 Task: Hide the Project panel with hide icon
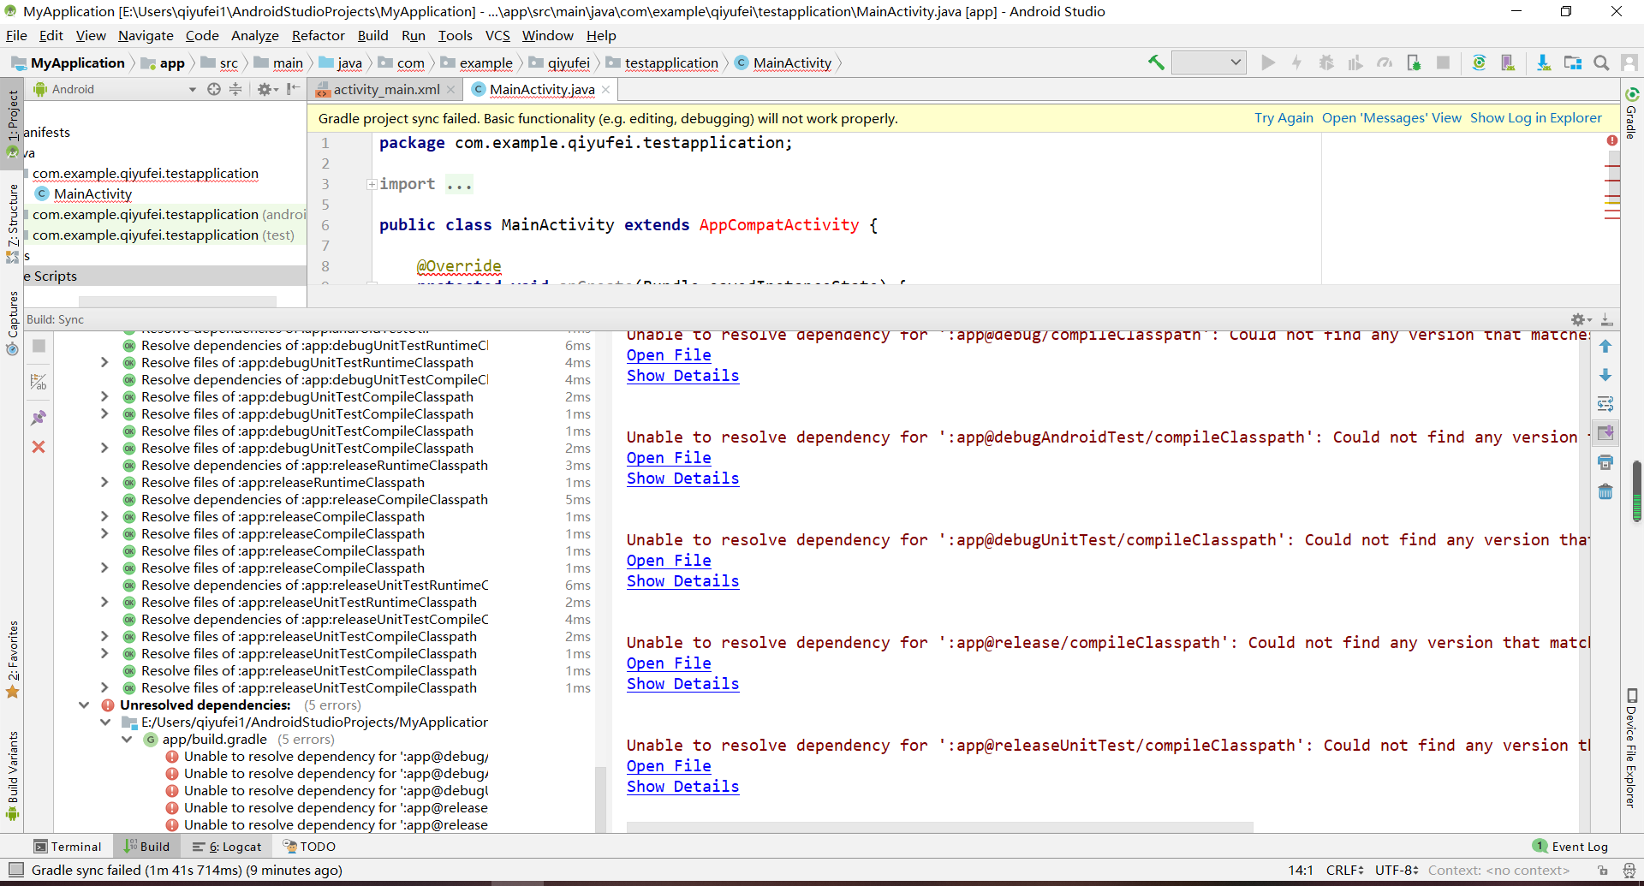294,89
